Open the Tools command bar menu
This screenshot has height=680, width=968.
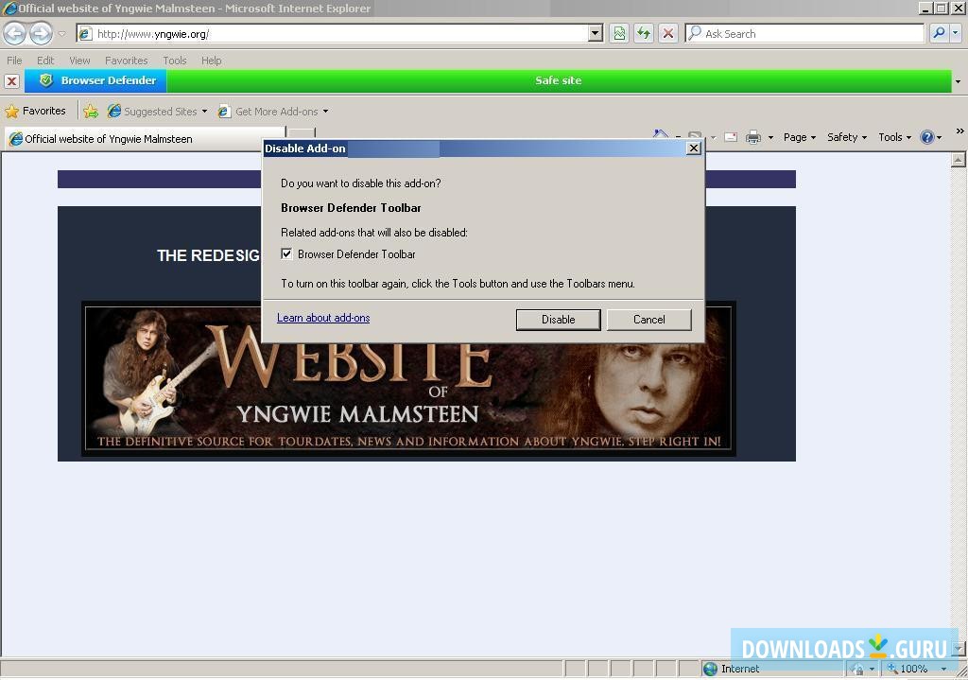point(894,137)
